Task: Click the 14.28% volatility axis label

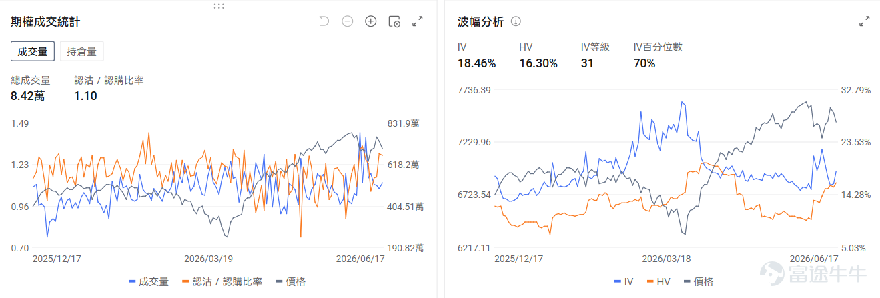Action: [855, 195]
